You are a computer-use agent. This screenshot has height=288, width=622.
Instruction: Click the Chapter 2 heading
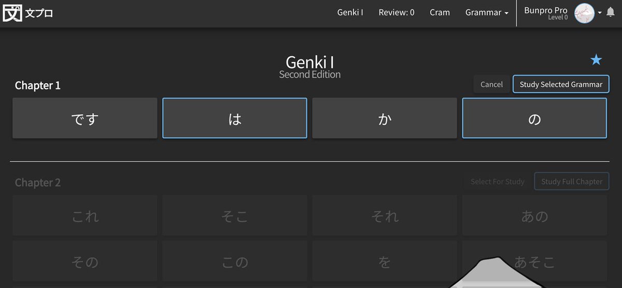tap(38, 183)
